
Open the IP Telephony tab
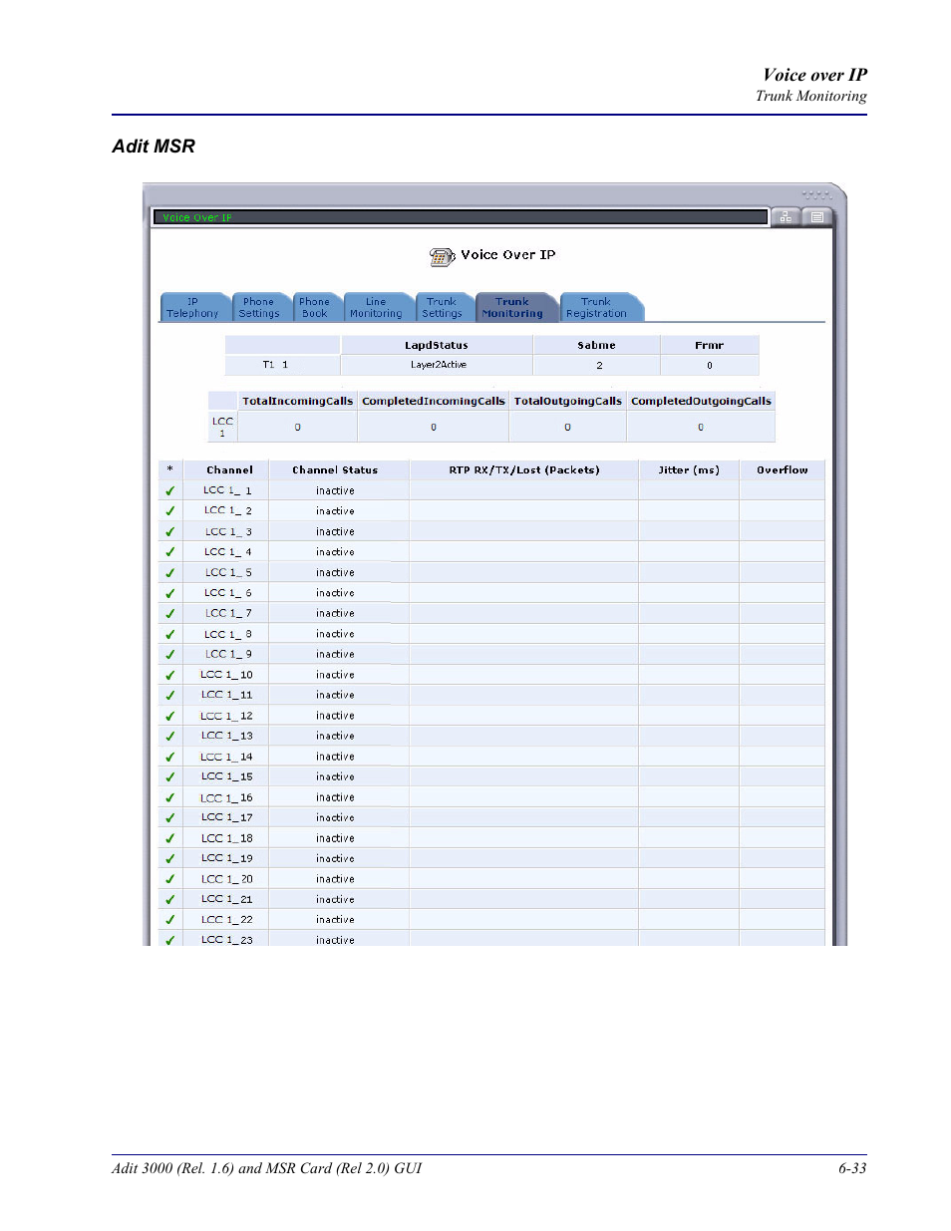click(x=192, y=308)
